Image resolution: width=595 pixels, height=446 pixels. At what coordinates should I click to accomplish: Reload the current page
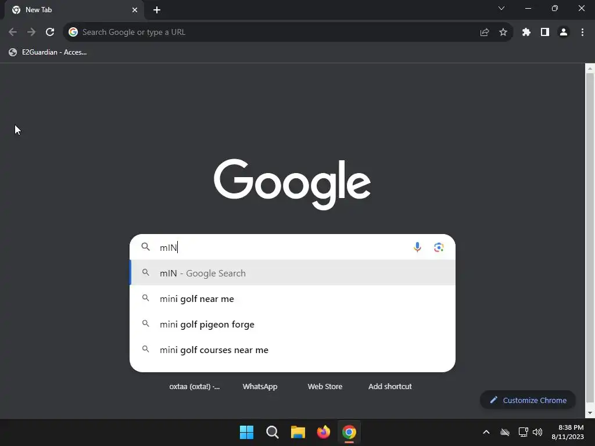coord(50,33)
